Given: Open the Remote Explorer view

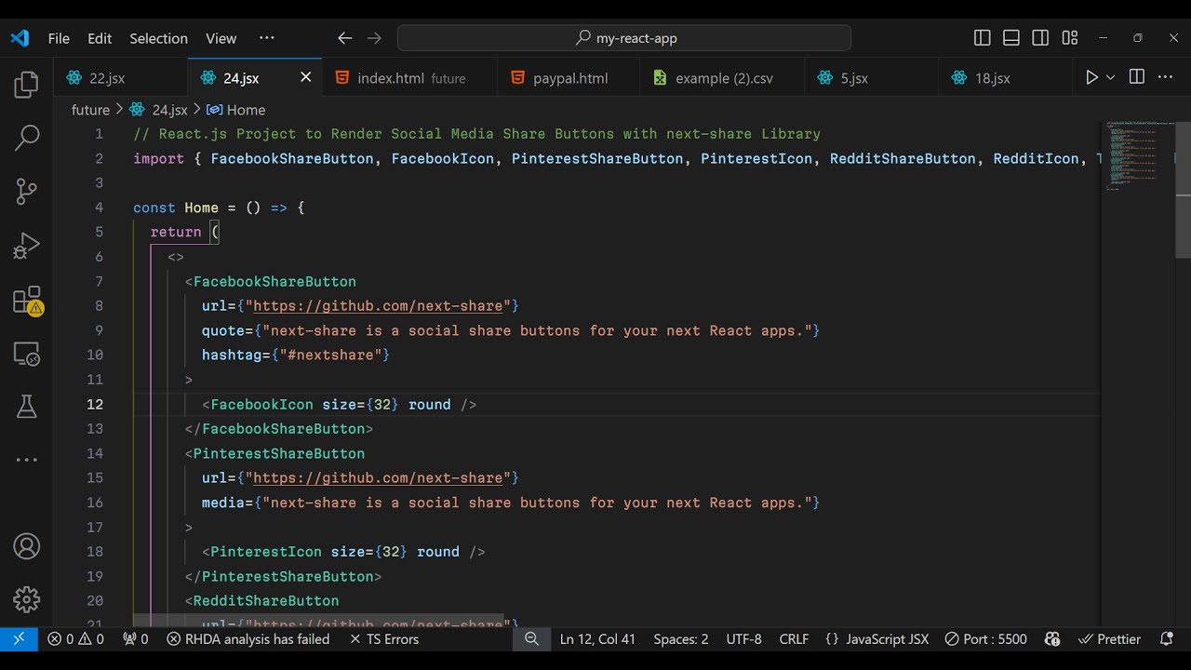Looking at the screenshot, I should pyautogui.click(x=26, y=354).
